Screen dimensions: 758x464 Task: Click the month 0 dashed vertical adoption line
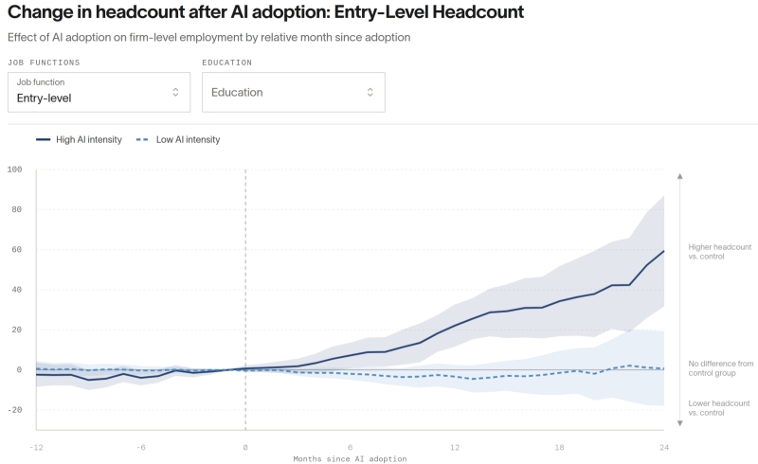(245, 299)
